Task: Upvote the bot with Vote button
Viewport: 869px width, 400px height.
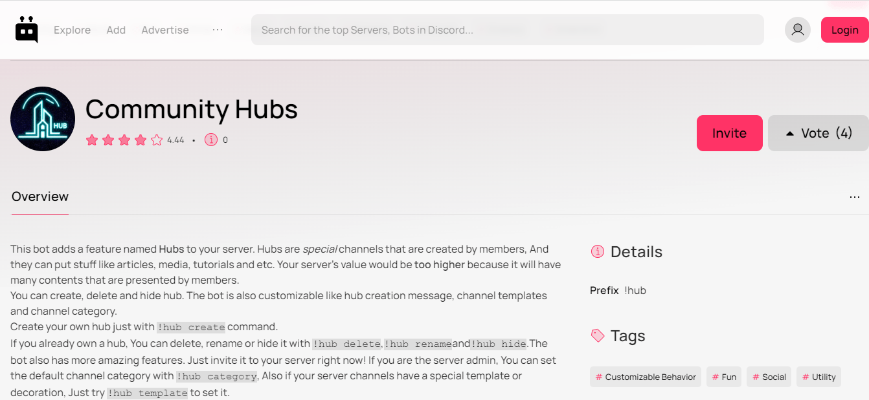Action: click(818, 133)
